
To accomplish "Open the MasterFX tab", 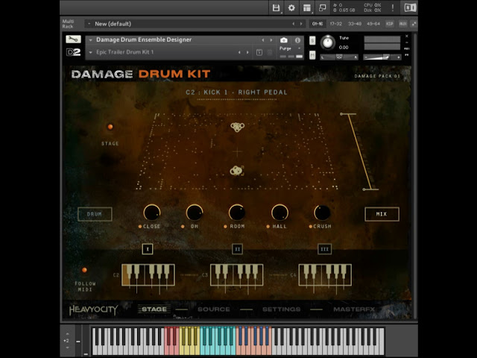I will pos(354,310).
